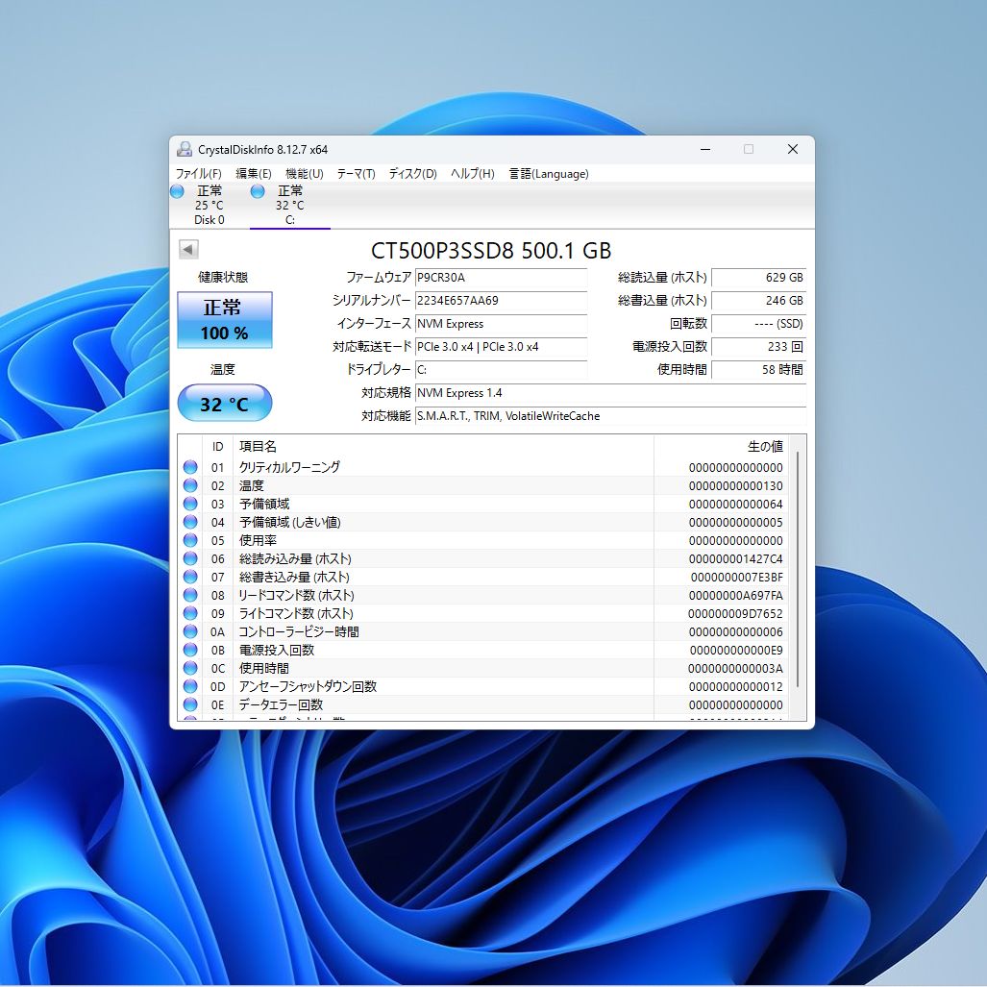Click the interface field NVM Express

501,324
